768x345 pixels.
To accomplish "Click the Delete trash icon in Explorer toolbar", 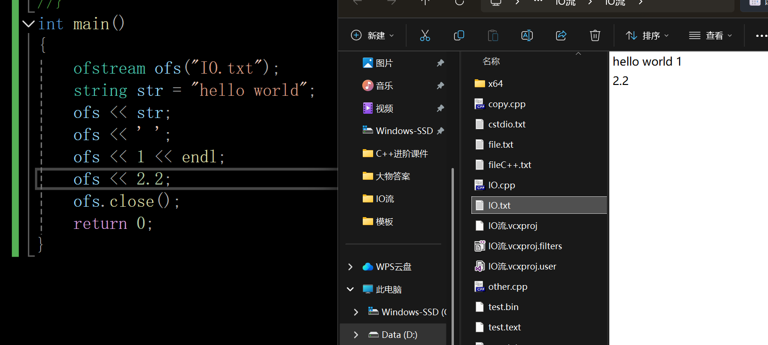I will (595, 35).
